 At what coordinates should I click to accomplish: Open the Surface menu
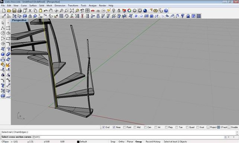pyautogui.click(x=33, y=6)
